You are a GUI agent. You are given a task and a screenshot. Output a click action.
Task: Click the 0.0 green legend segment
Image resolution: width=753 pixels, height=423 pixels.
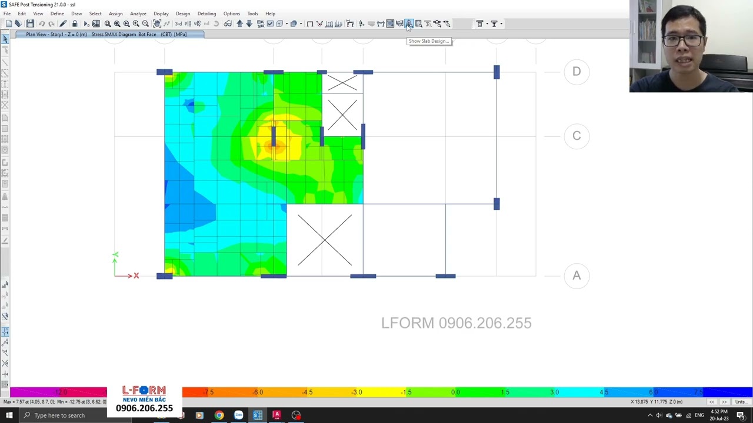456,392
